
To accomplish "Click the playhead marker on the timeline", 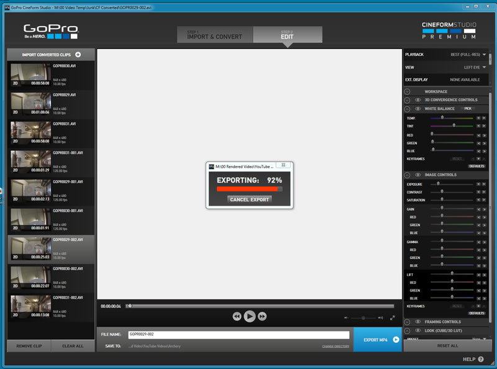I will coord(130,306).
